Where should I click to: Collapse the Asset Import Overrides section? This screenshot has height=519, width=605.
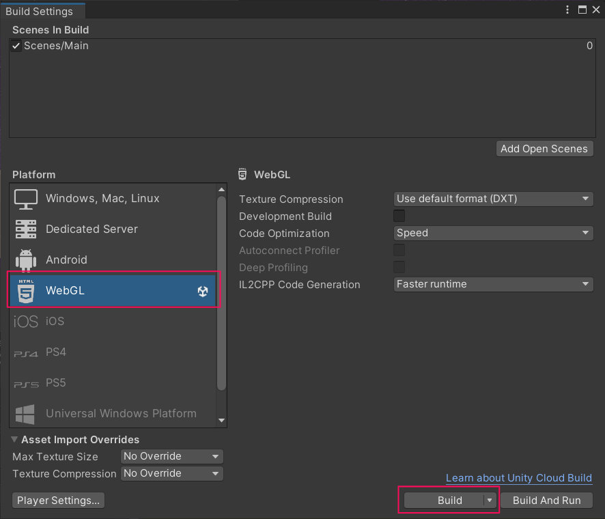coord(14,440)
